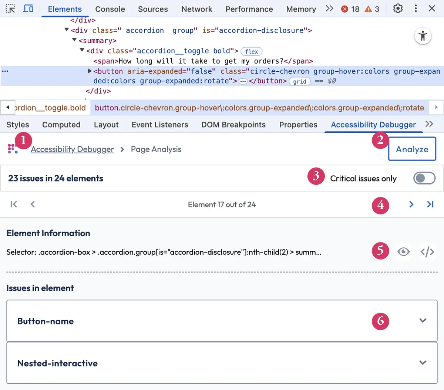444x390 pixels.
Task: Show more sidebar pane tabs
Action: 429,124
